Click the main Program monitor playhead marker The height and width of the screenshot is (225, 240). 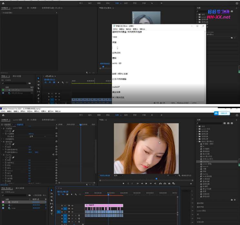[x=156, y=179]
